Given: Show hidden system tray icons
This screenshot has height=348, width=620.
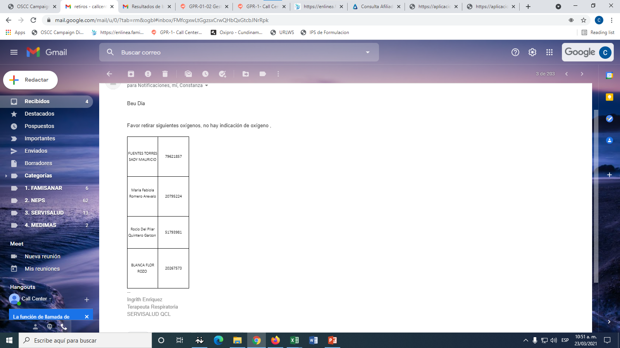Looking at the screenshot, I should [x=525, y=340].
